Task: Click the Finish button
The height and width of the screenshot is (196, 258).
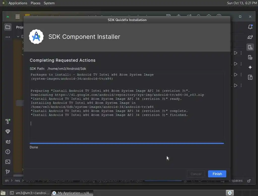Action: click(x=217, y=174)
